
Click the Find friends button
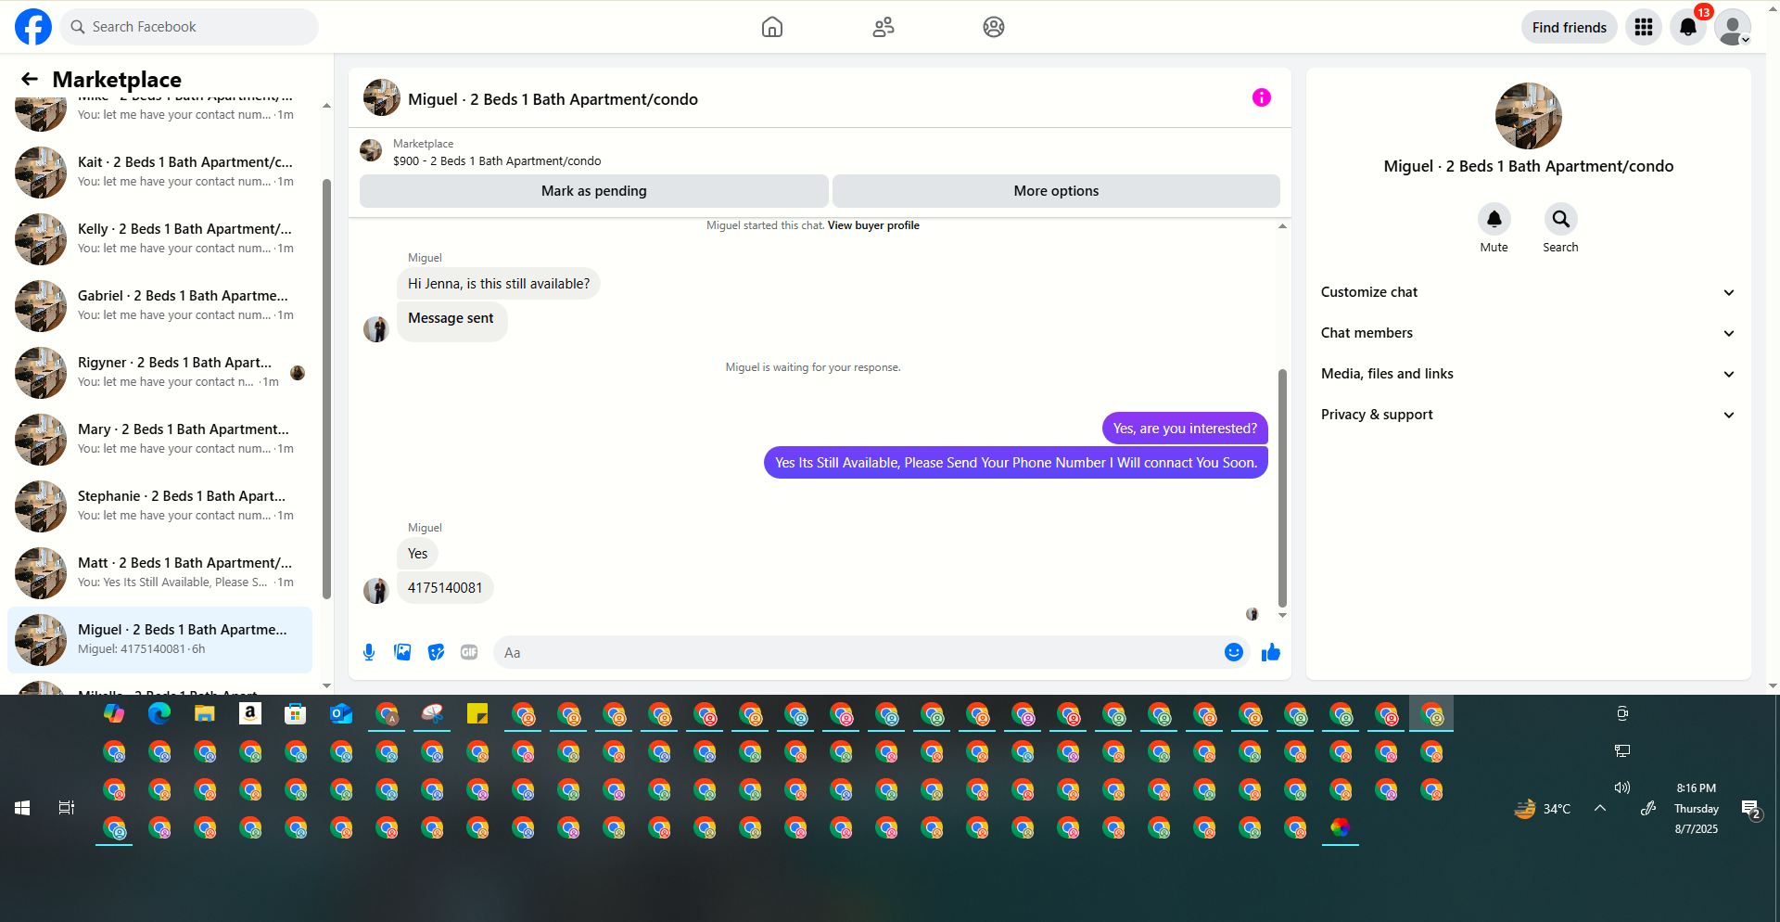[1570, 27]
